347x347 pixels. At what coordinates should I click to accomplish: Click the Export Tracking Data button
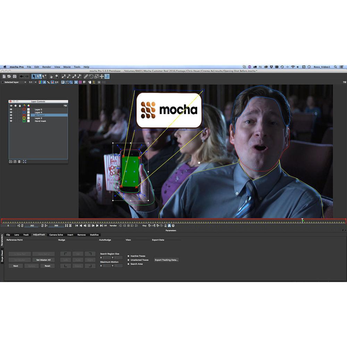pyautogui.click(x=166, y=260)
